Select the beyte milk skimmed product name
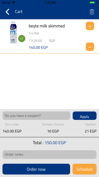Screen dimensions: 99x177 tap(47, 26)
